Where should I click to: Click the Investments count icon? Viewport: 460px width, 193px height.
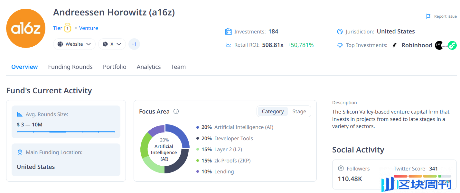[x=229, y=32]
